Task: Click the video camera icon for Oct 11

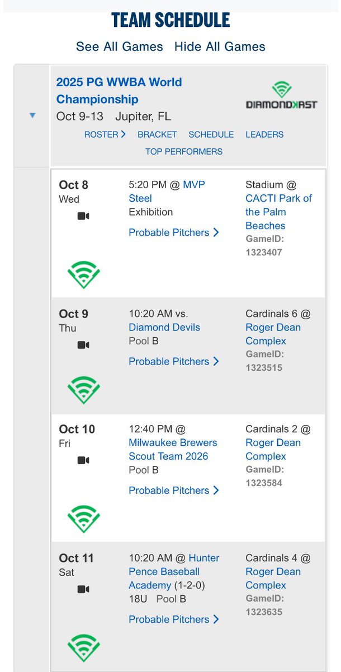Action: coord(83,589)
